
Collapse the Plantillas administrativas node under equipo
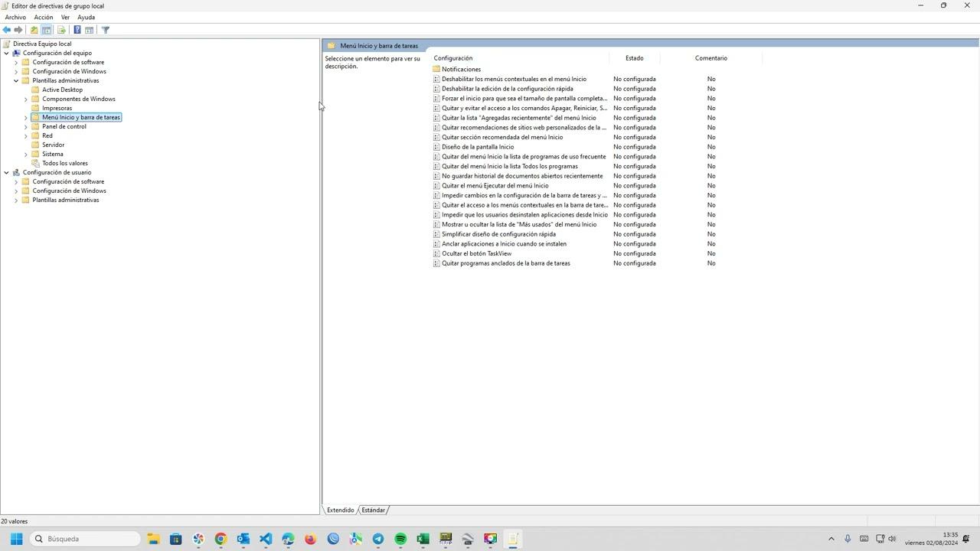pyautogui.click(x=16, y=80)
